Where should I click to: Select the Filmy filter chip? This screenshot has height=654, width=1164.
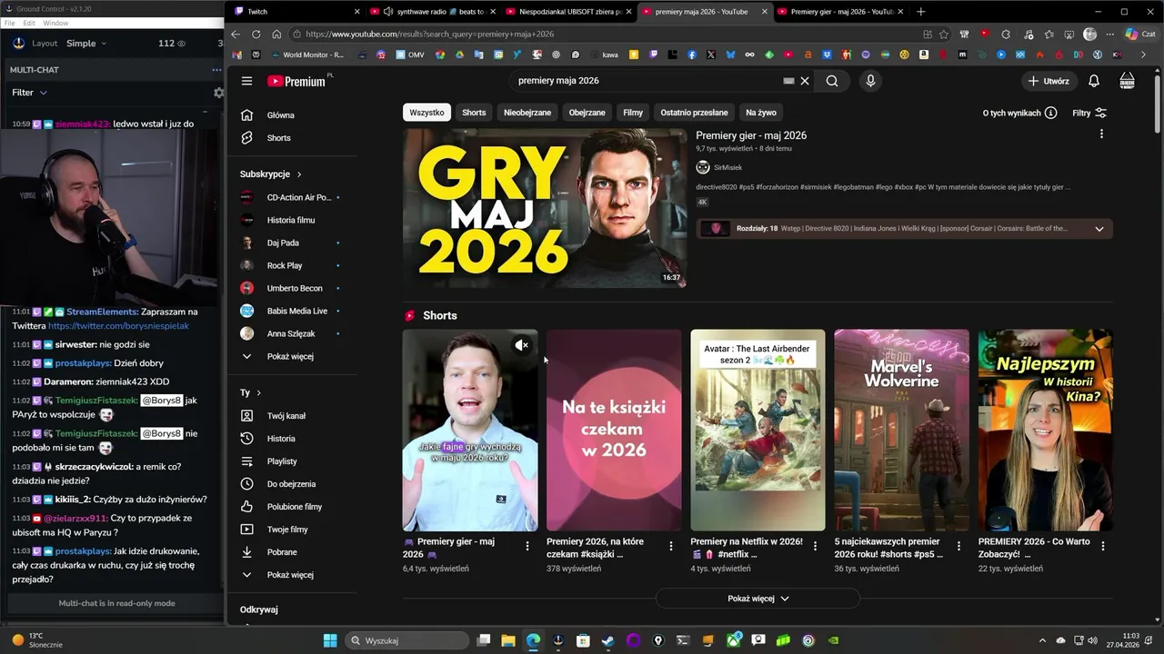click(633, 113)
